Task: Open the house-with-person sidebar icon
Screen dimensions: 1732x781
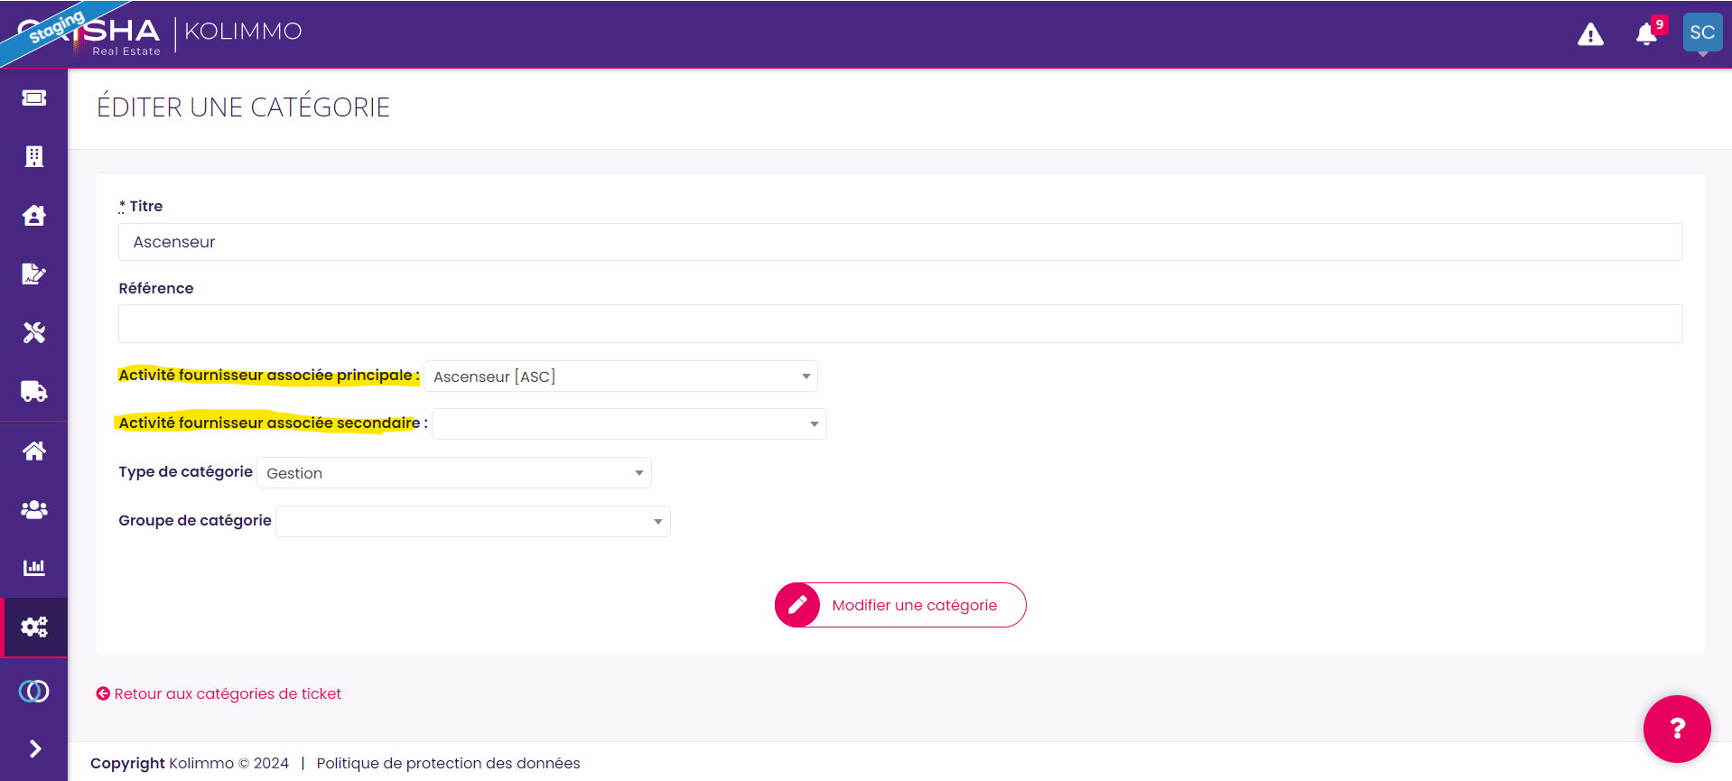Action: point(34,215)
